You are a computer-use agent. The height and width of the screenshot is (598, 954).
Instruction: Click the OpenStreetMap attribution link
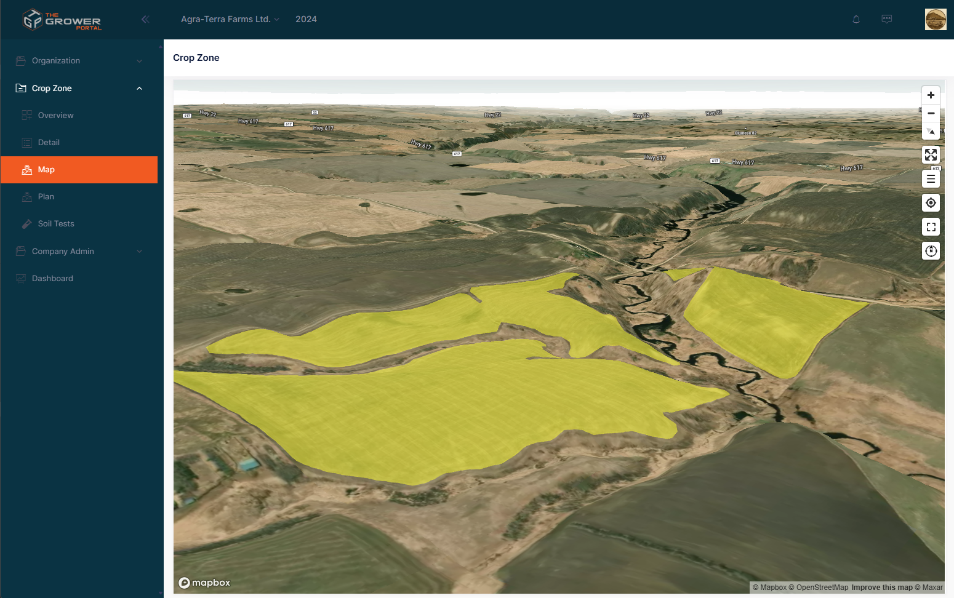[822, 588]
